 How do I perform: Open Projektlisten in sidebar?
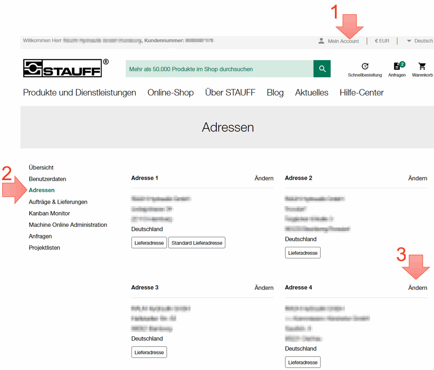coord(44,248)
